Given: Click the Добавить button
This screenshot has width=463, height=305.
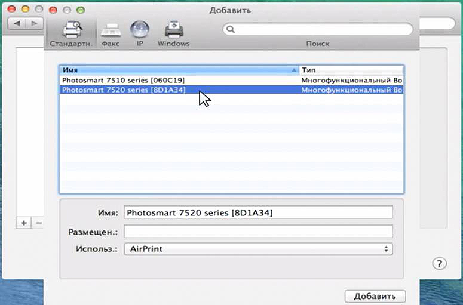Looking at the screenshot, I should pyautogui.click(x=375, y=297).
